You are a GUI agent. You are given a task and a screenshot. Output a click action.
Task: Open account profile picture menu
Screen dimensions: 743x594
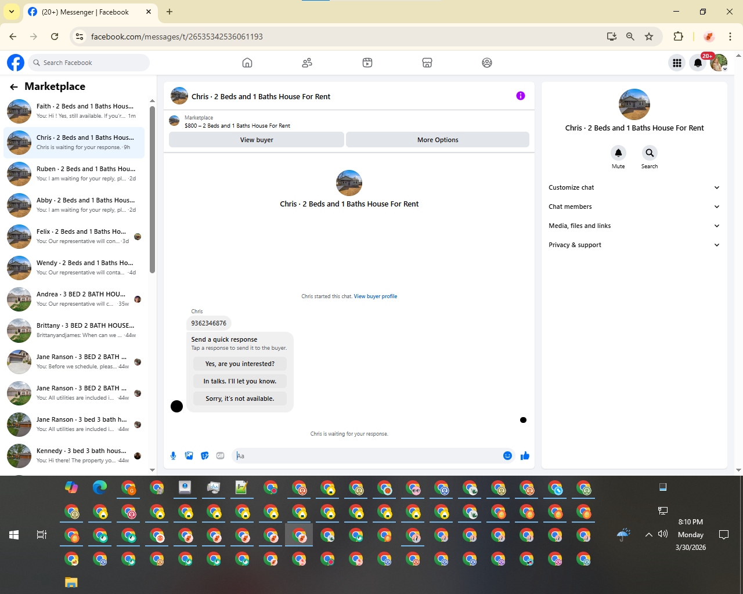(x=719, y=63)
